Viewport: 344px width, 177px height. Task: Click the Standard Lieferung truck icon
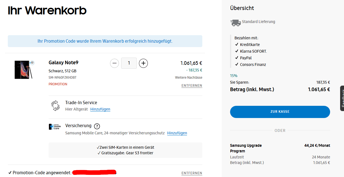(236, 22)
